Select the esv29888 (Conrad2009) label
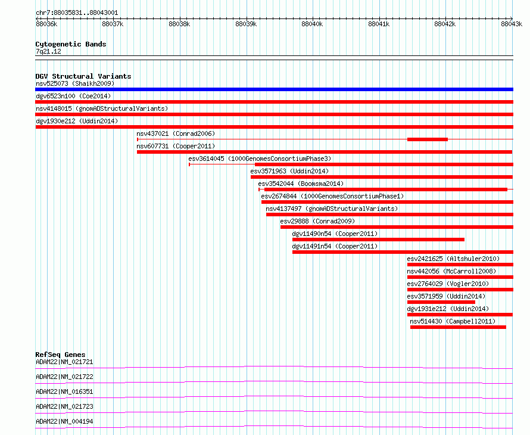This screenshot has height=435, width=530. 317,221
